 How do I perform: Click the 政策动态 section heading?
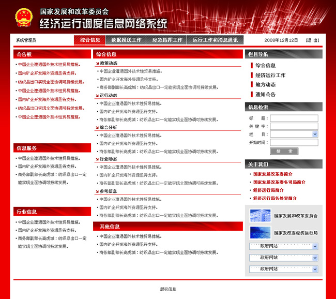click(109, 64)
